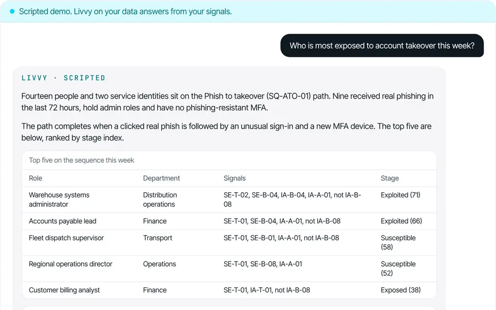Image resolution: width=496 pixels, height=310 pixels.
Task: Click the "Susceptible (52)" stage cell
Action: 398,268
